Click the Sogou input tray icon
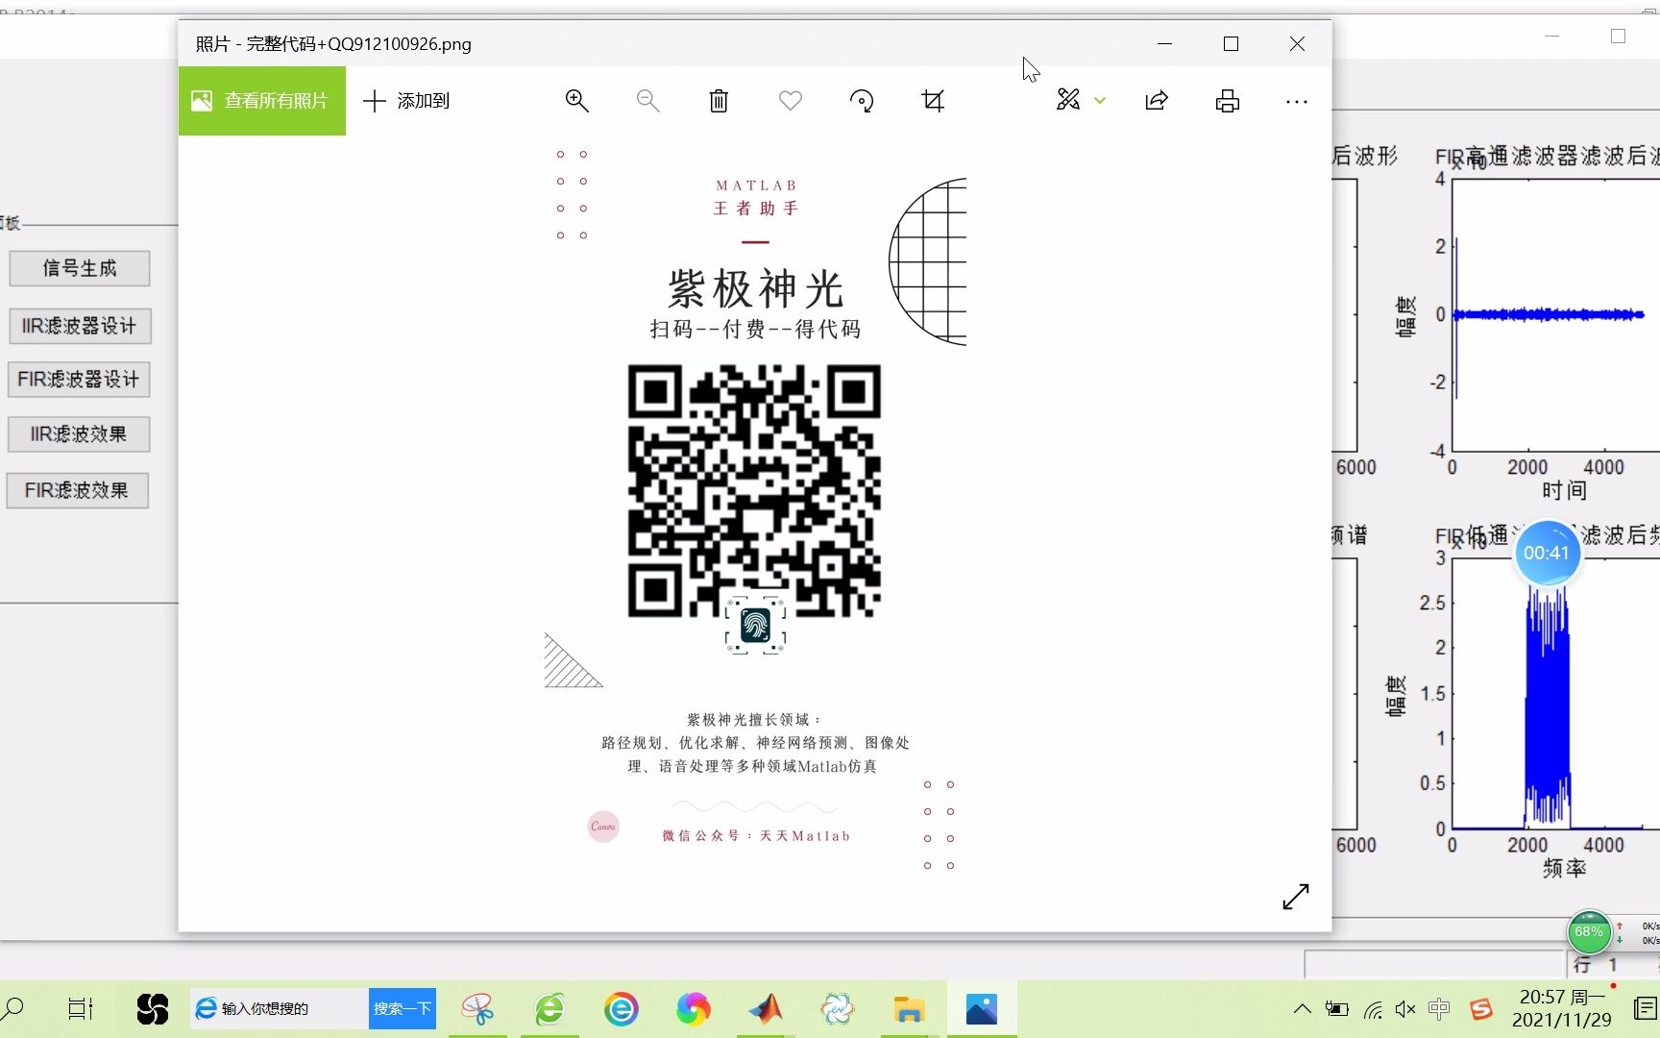The height and width of the screenshot is (1038, 1660). pos(1480,1009)
